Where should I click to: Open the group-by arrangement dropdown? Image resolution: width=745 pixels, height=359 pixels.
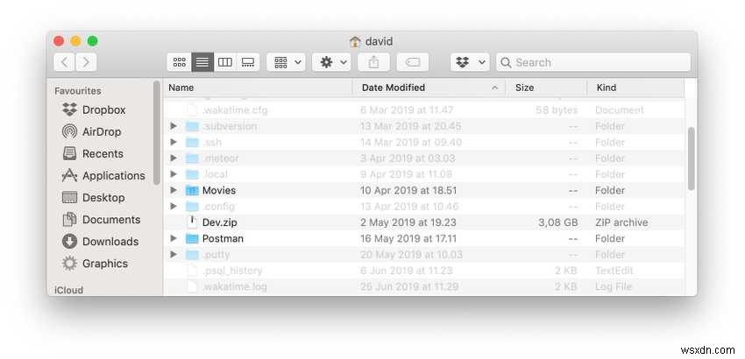click(x=286, y=62)
